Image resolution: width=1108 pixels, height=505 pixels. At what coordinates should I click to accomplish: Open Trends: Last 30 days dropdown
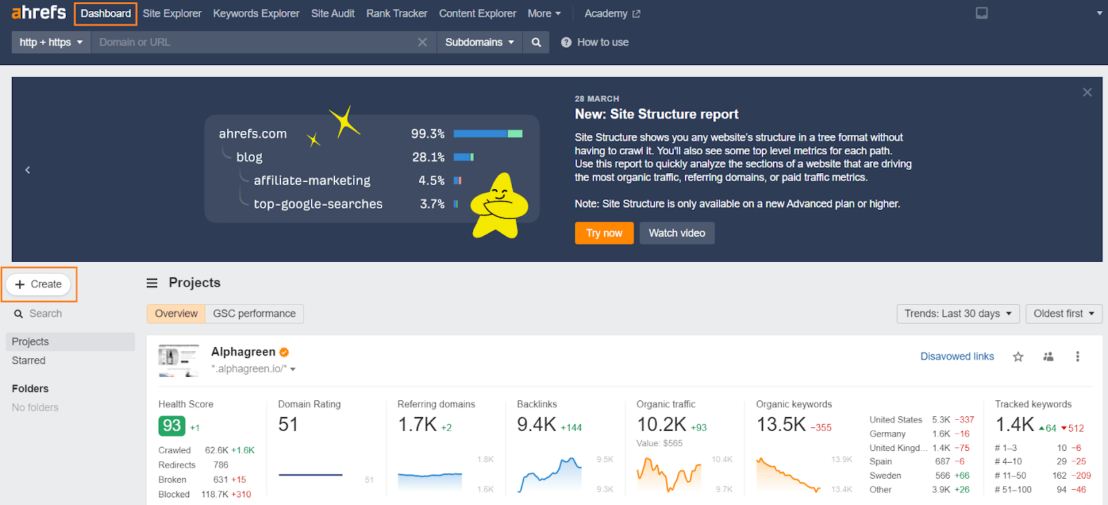958,314
